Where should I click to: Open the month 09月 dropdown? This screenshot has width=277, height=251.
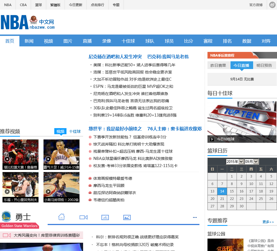(252, 162)
